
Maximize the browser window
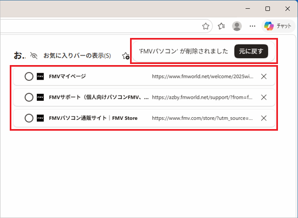coord(268,9)
